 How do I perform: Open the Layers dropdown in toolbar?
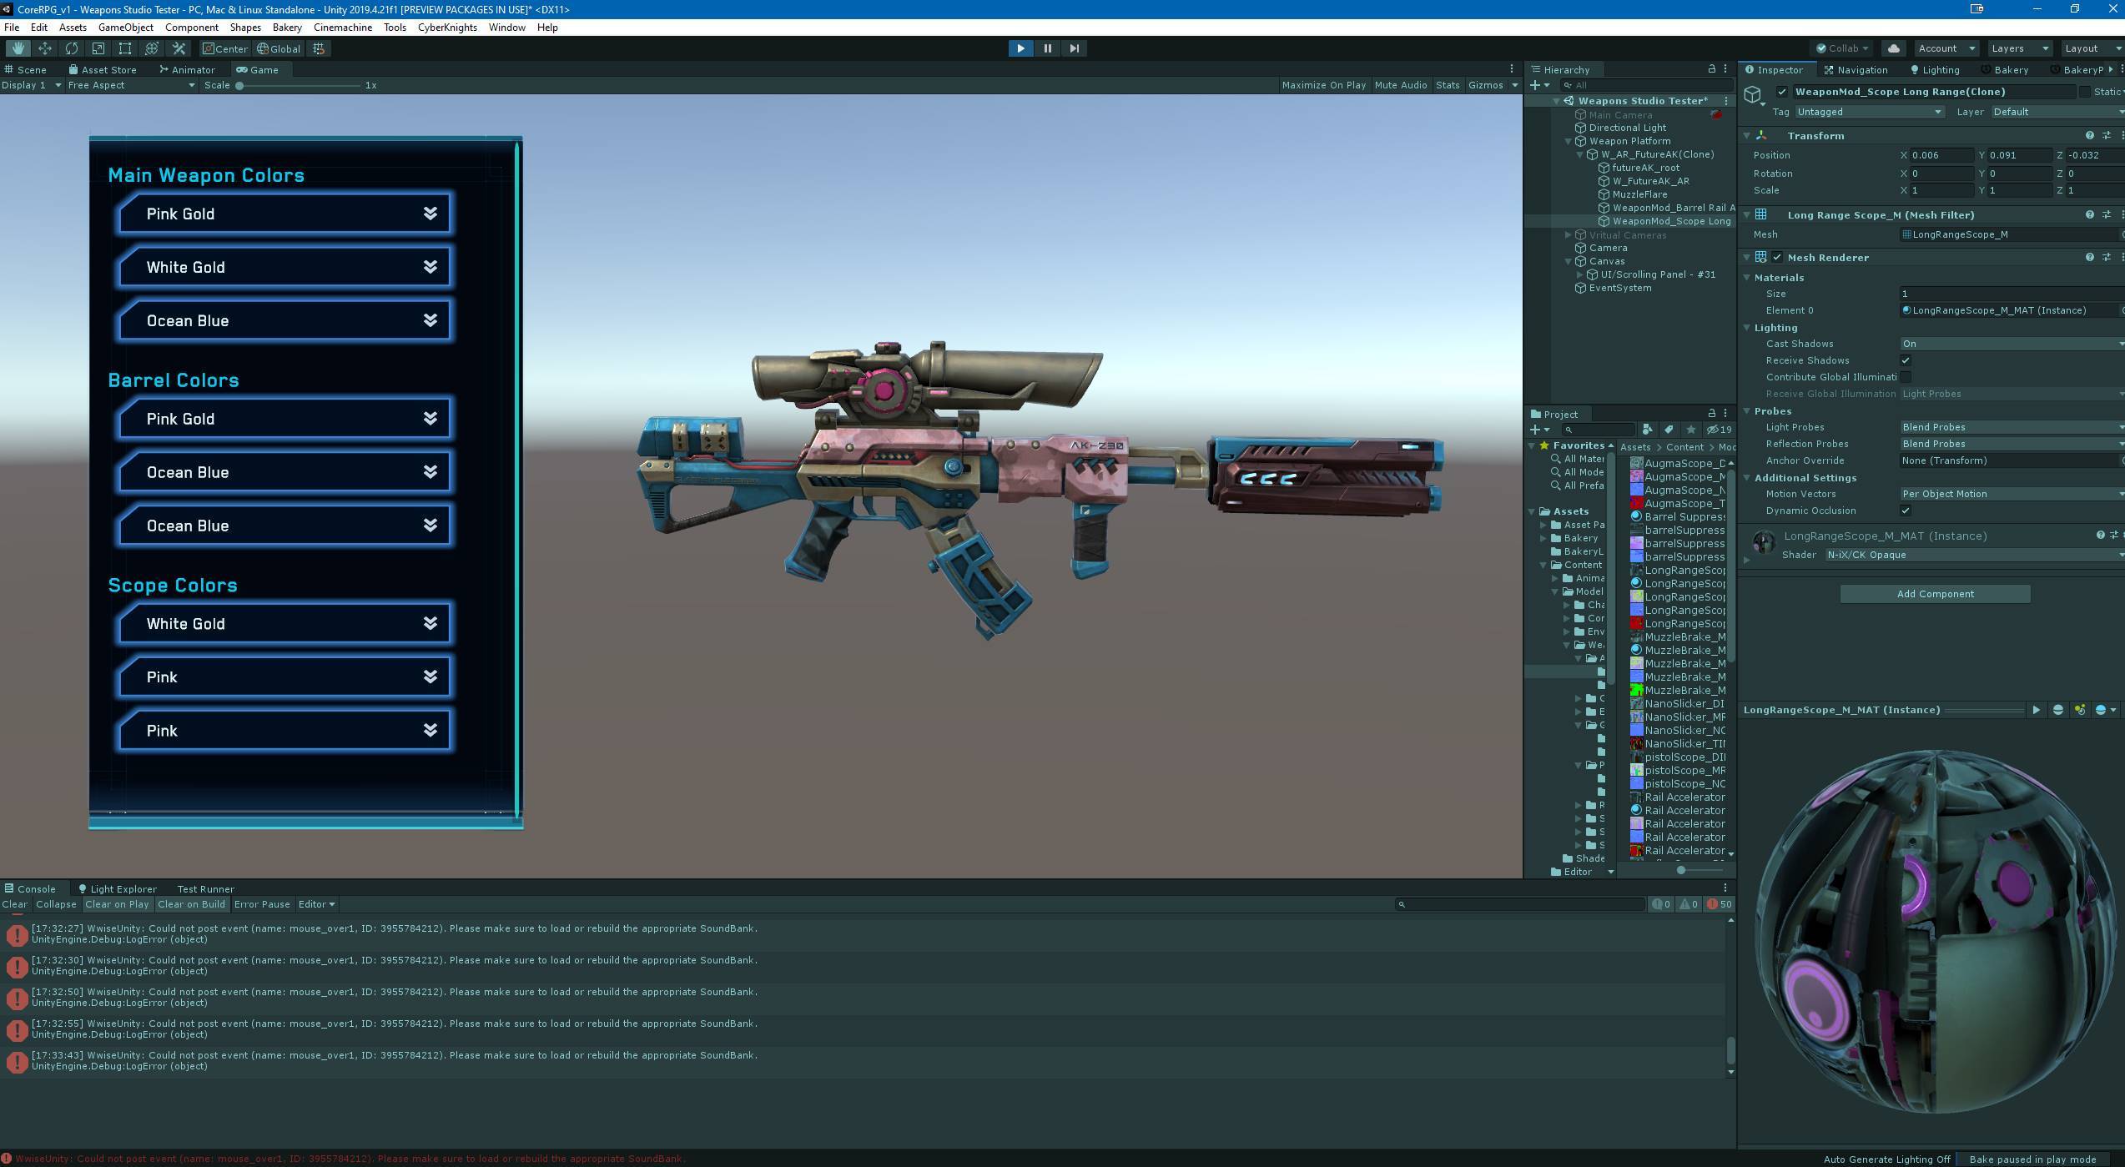(x=2018, y=48)
